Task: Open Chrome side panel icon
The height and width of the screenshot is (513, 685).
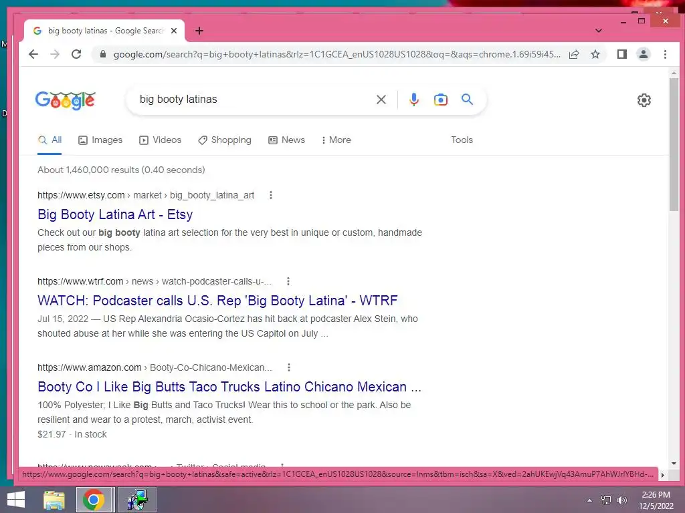Action: point(621,54)
